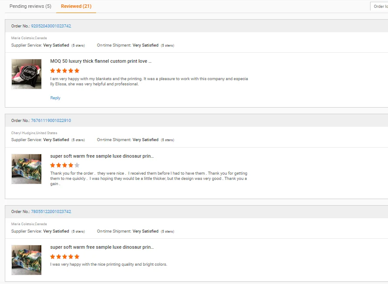The height and width of the screenshot is (284, 388).
Task: Click the Order search field at top right
Action: (379, 7)
